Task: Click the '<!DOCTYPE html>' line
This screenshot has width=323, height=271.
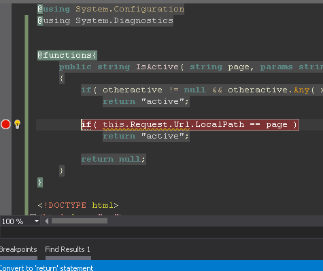Action: point(78,205)
